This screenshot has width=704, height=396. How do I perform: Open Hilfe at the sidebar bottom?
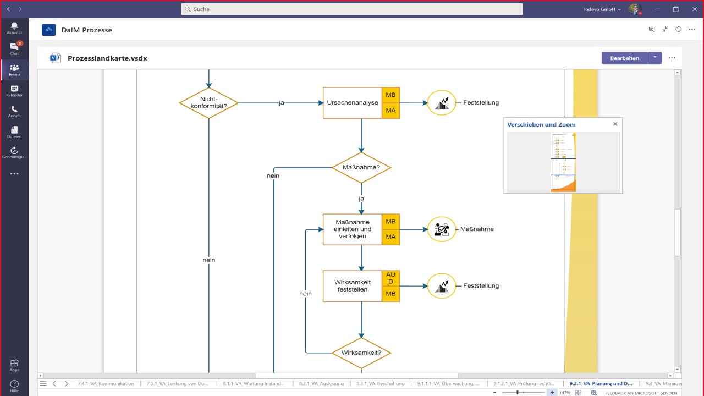pos(14,386)
